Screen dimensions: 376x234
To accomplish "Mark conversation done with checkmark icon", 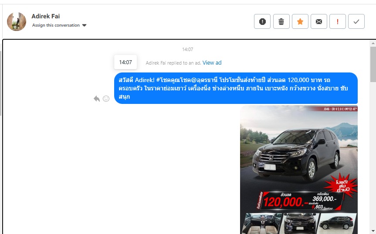I will tap(356, 22).
